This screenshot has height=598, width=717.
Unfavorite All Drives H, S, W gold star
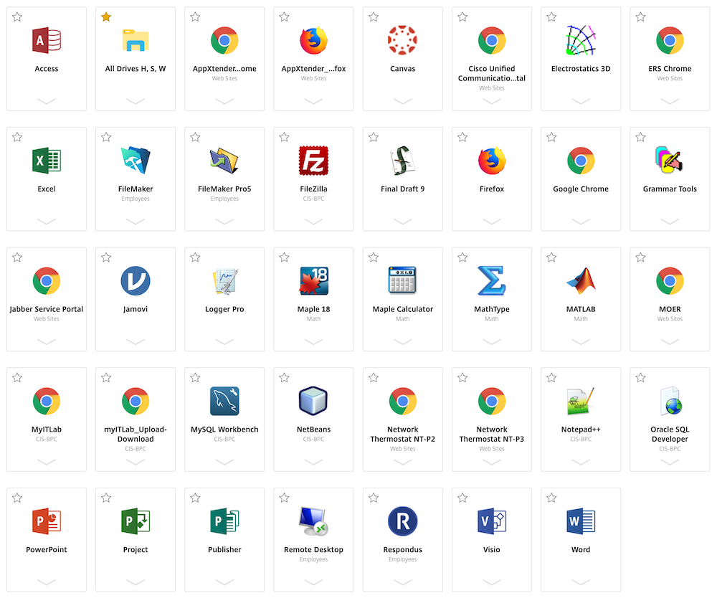pos(106,17)
